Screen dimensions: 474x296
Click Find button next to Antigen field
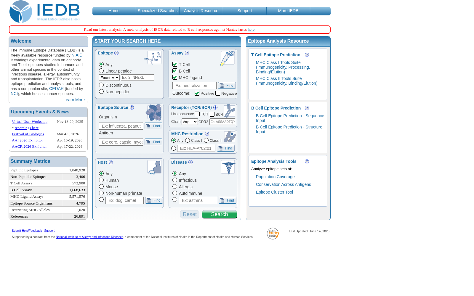[153, 142]
